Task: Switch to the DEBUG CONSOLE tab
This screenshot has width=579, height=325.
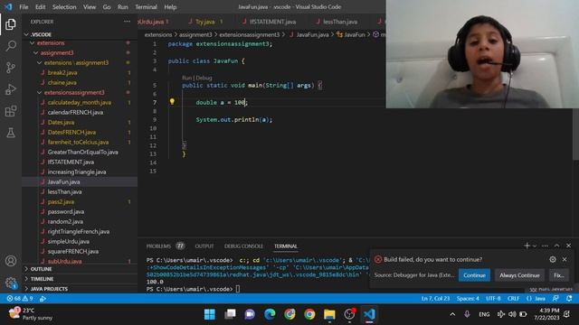Action: (243, 246)
